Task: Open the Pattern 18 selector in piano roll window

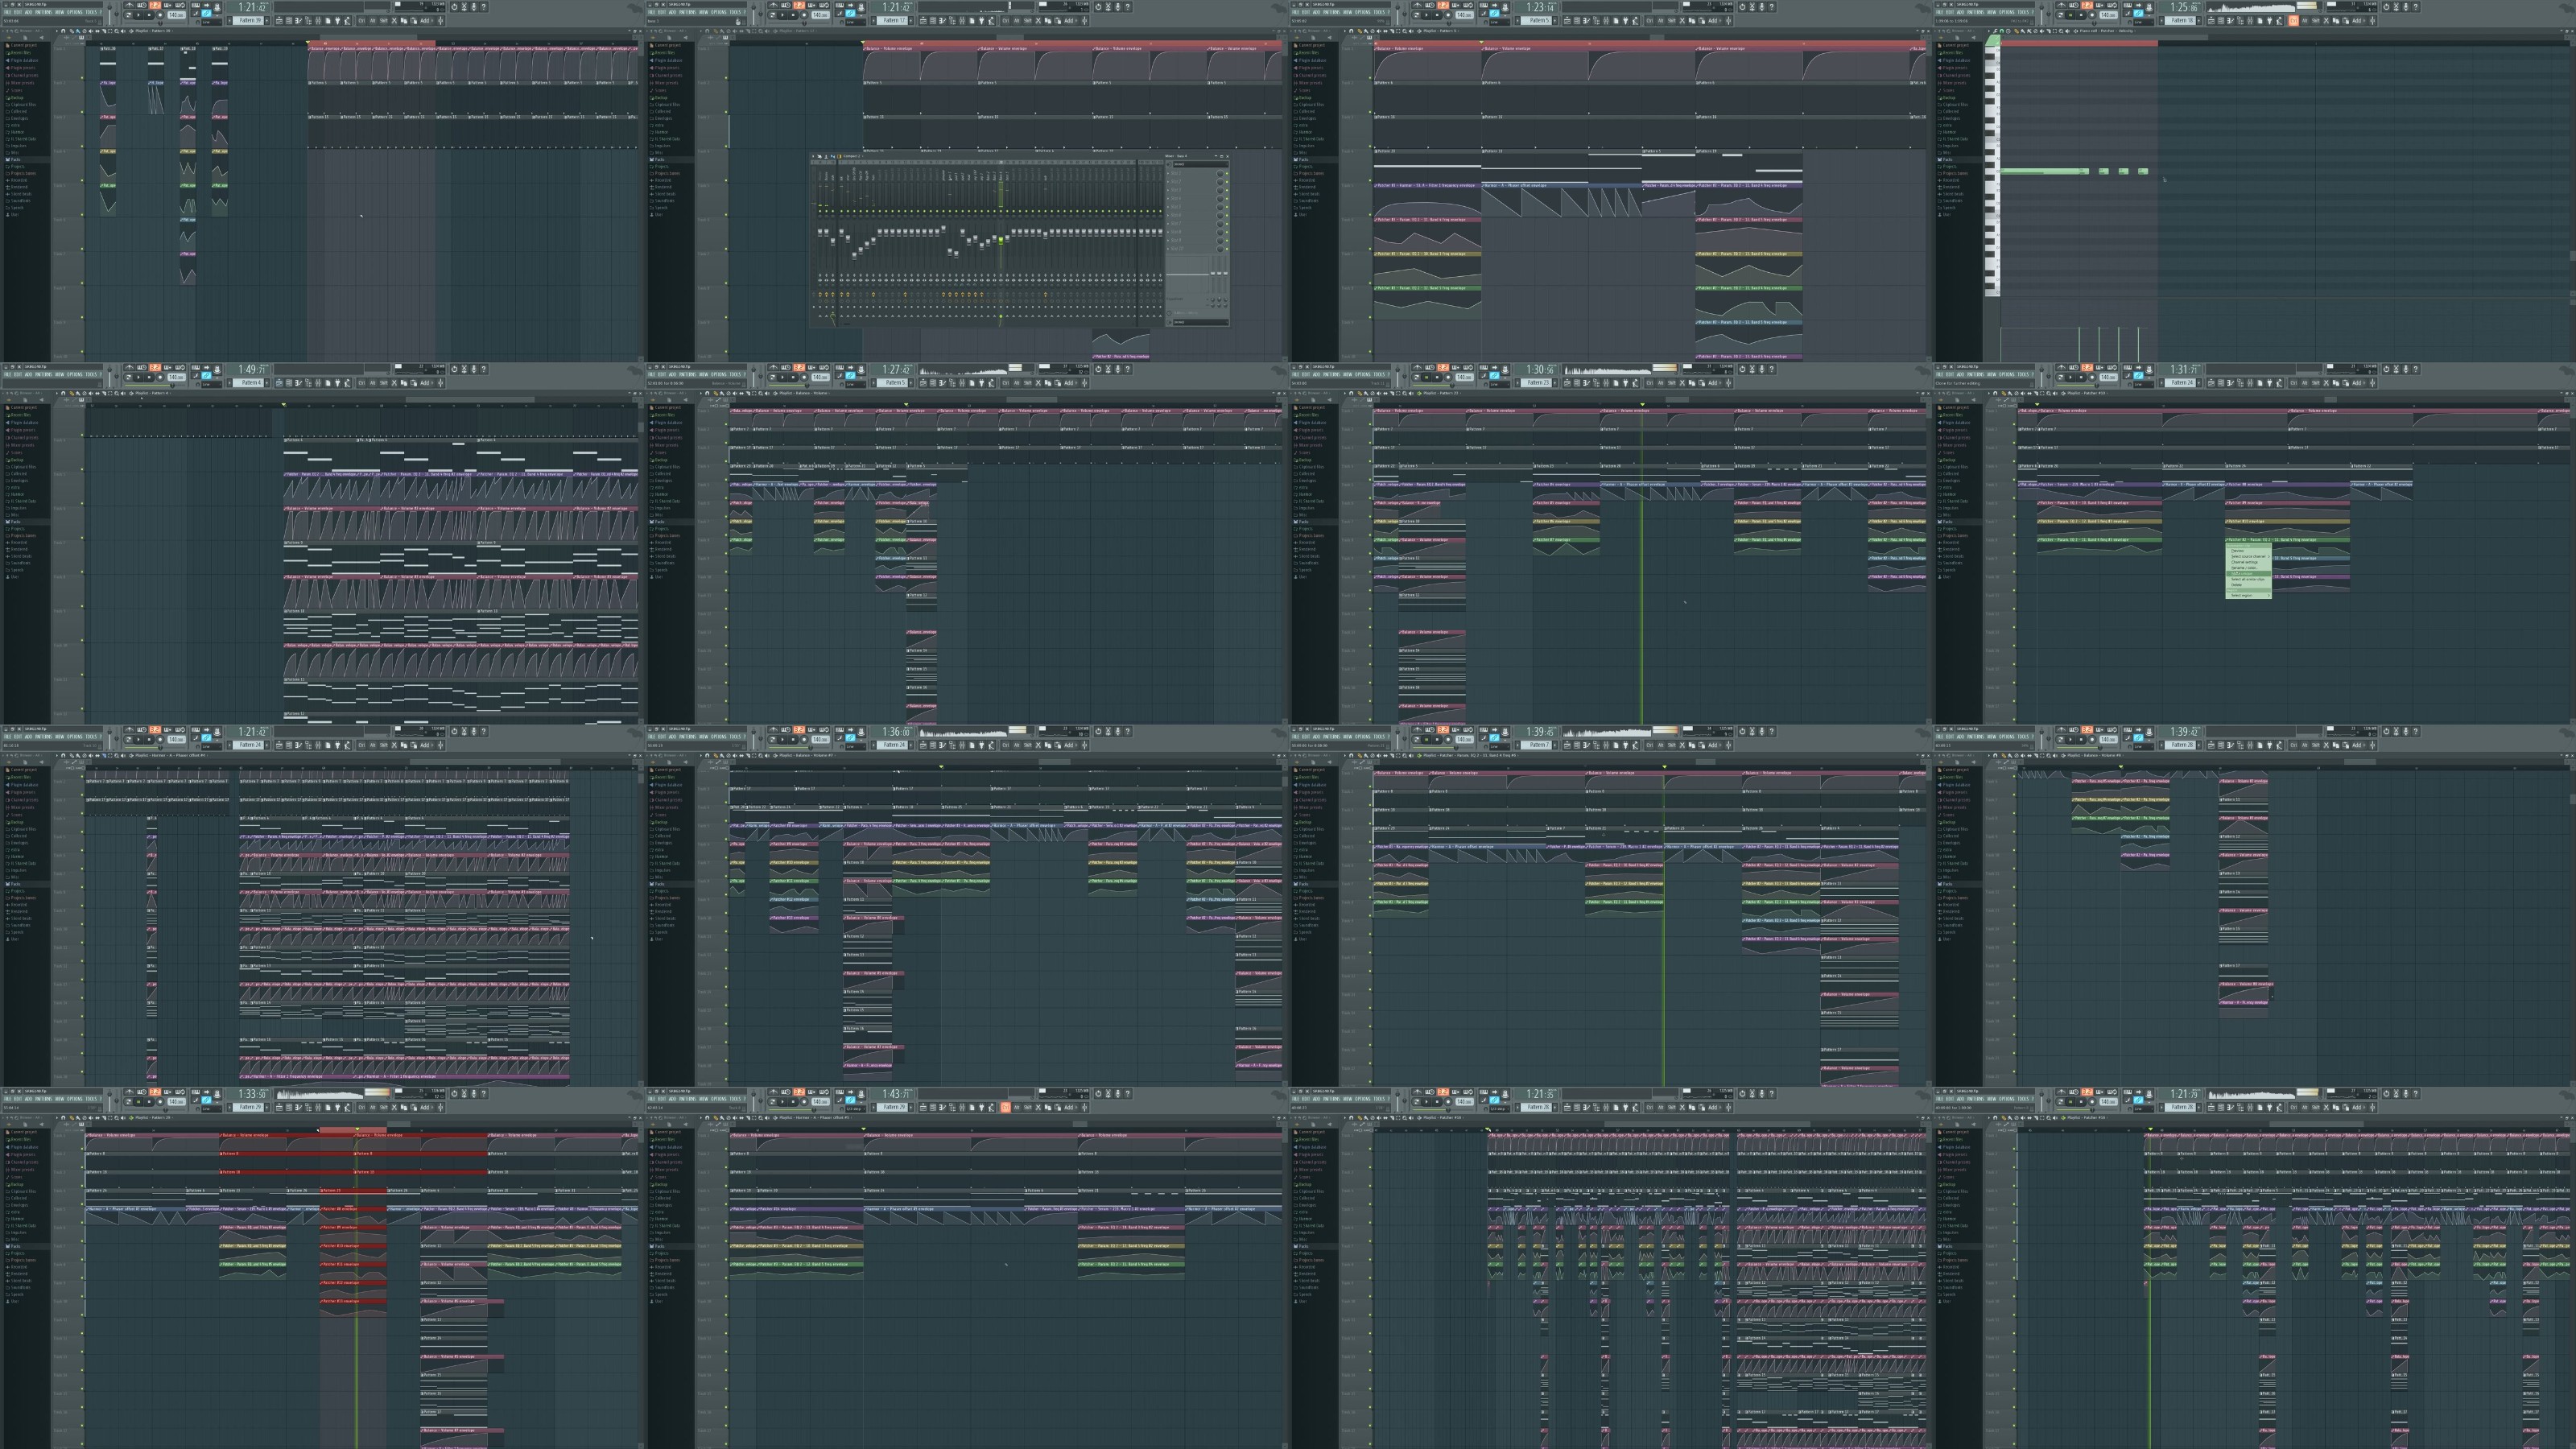Action: [2181, 21]
